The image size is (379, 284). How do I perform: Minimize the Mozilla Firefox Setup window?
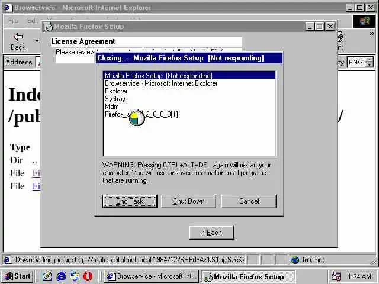coord(310,27)
